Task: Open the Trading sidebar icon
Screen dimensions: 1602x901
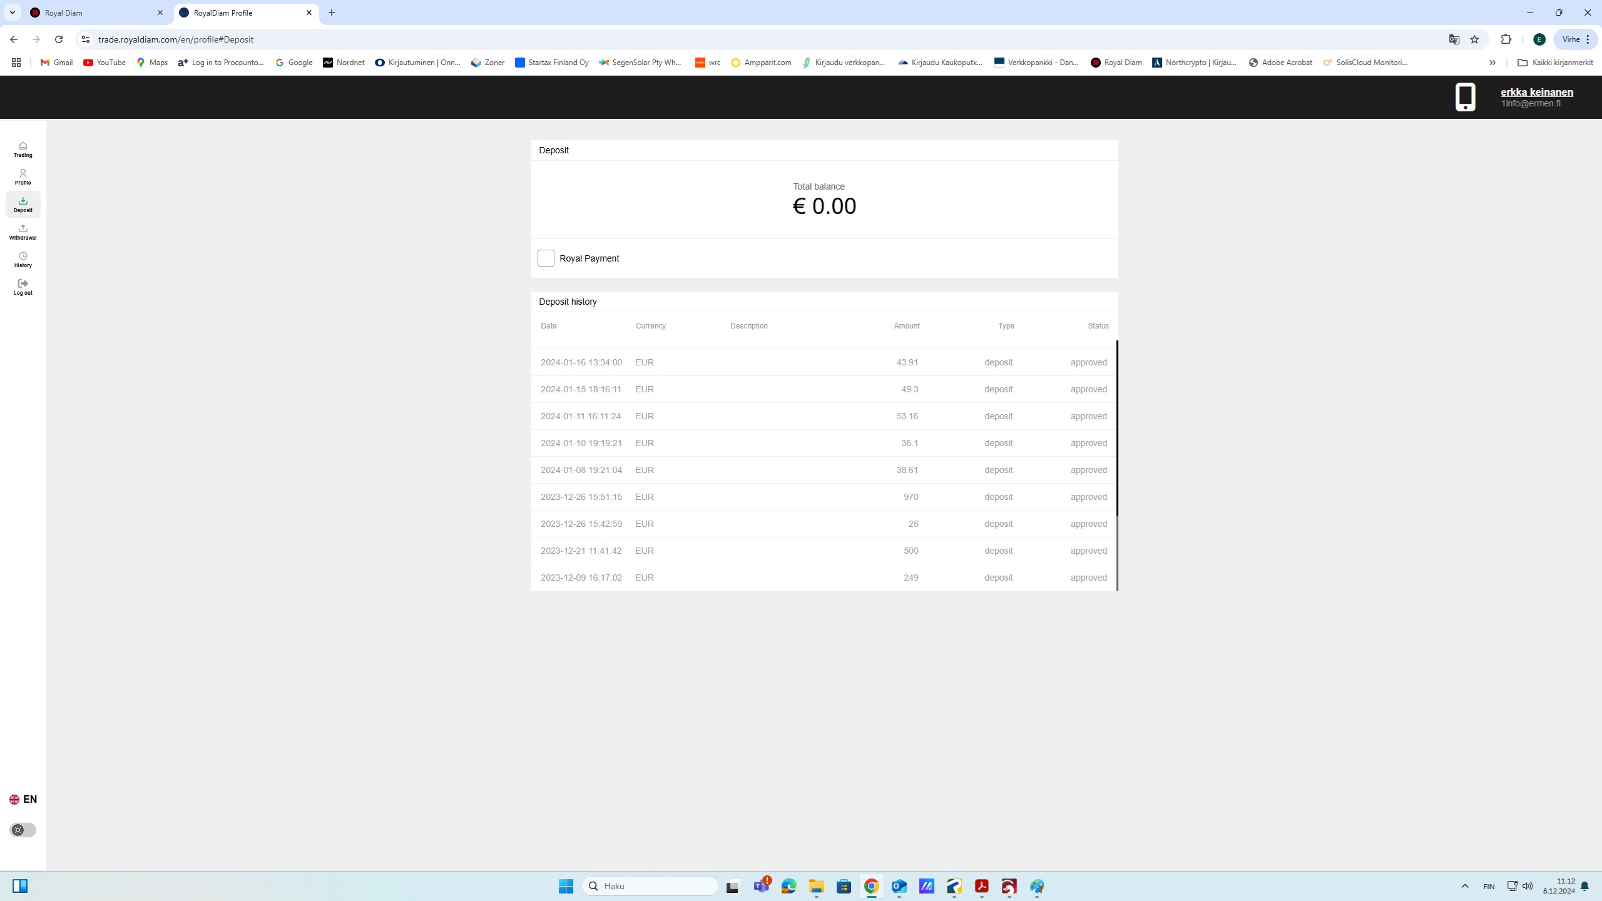Action: click(x=23, y=149)
